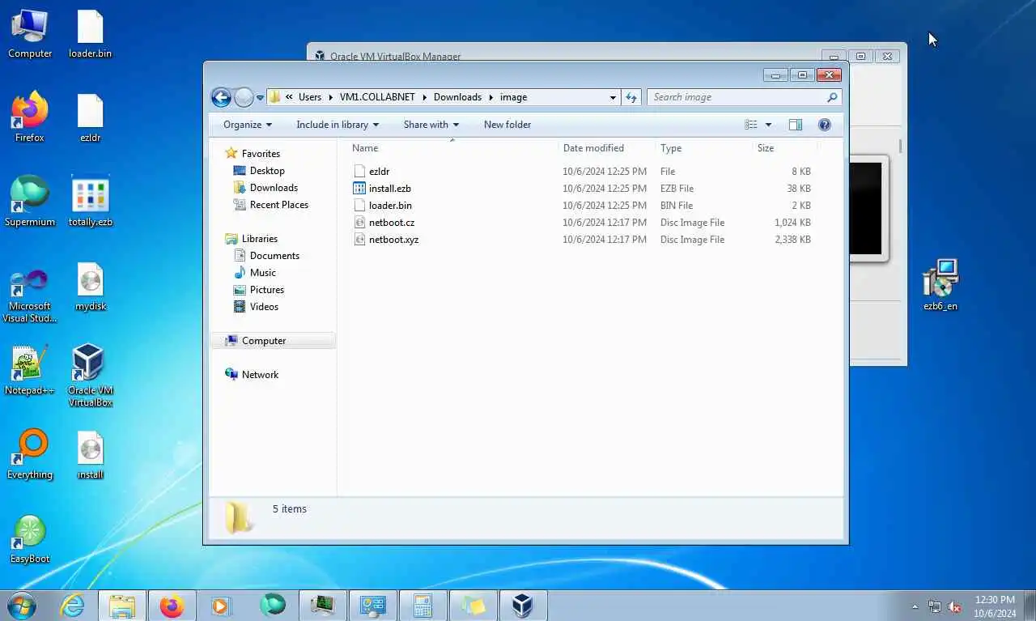Open Firefox from the taskbar

click(x=172, y=605)
